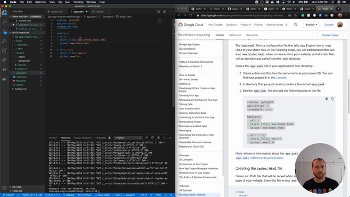Click the Google Cloud logo
The width and height of the screenshot is (350, 197).
191,25
